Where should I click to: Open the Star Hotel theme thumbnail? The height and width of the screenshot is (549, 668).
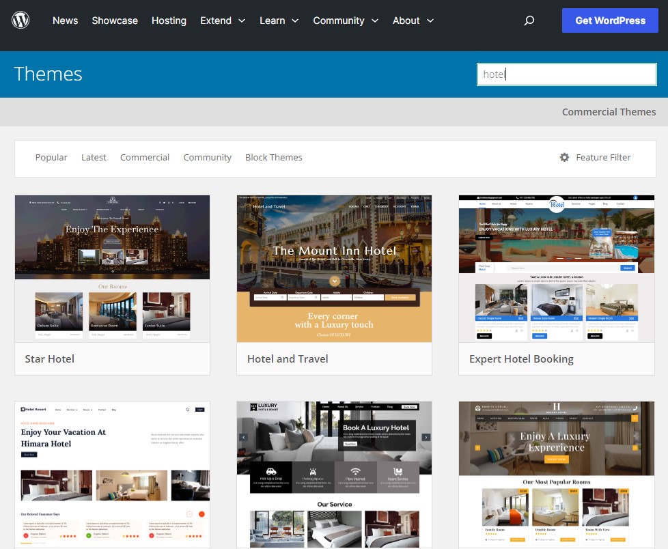click(112, 269)
